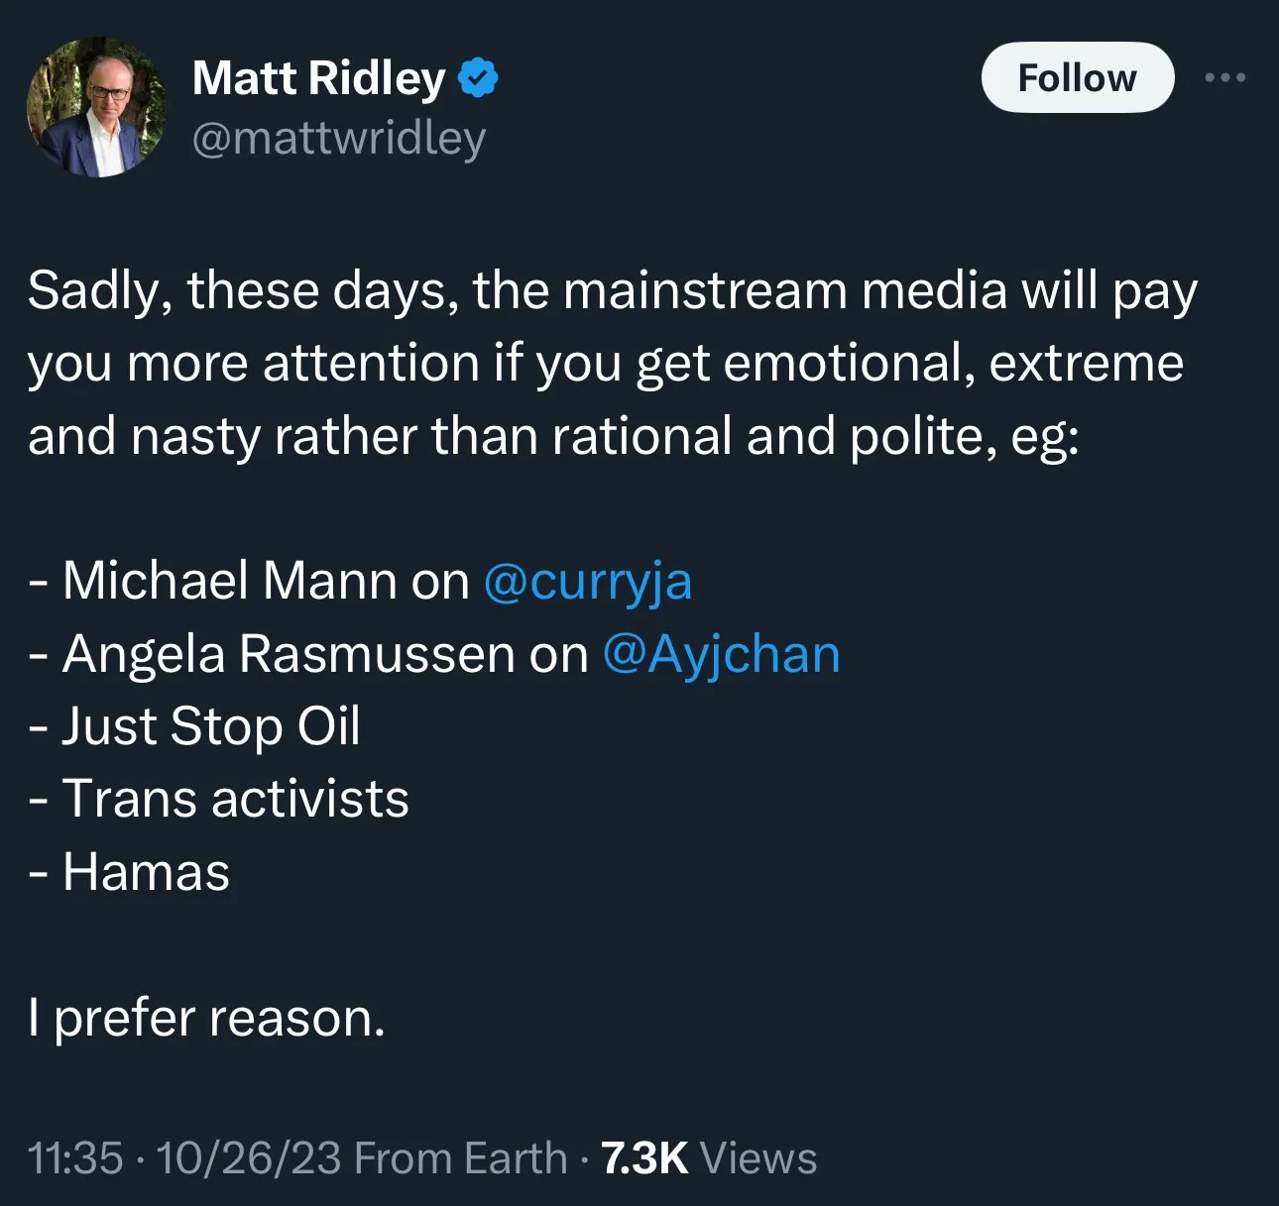
Task: Click the phrase rational and polite, eg:
Action: (x=815, y=436)
